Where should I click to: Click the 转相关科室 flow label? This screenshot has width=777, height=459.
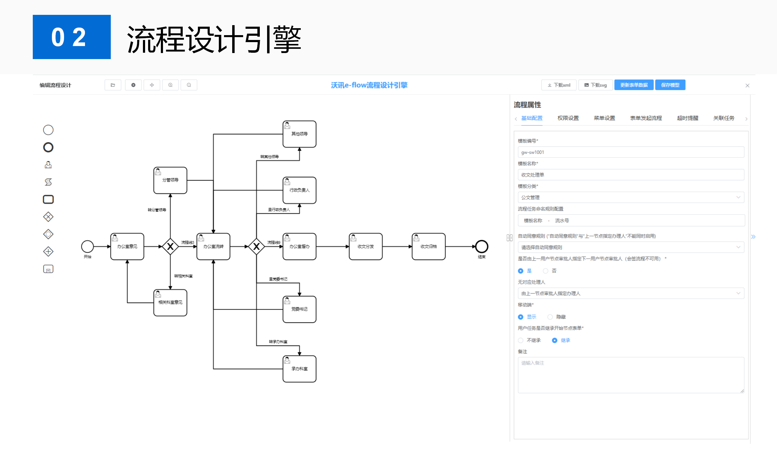coord(183,276)
